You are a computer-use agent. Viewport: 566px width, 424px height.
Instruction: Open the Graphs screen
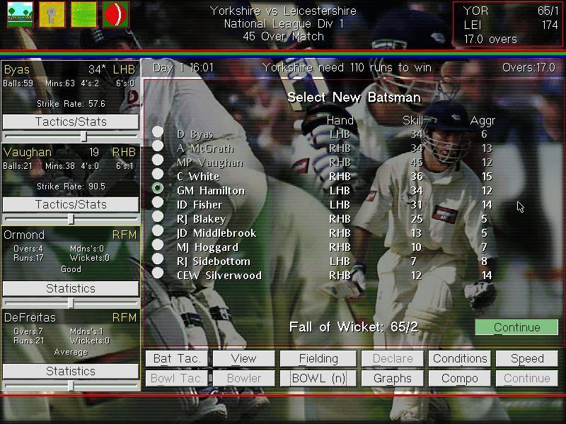(393, 378)
